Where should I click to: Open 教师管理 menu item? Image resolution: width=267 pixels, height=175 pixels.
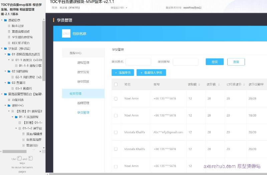pos(83,103)
